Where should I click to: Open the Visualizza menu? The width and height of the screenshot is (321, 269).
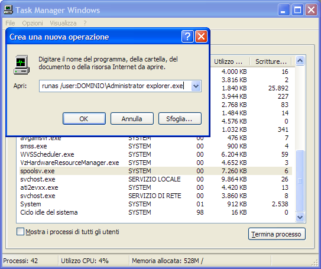tap(63, 23)
